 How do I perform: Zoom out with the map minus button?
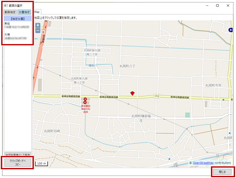coord(38,31)
